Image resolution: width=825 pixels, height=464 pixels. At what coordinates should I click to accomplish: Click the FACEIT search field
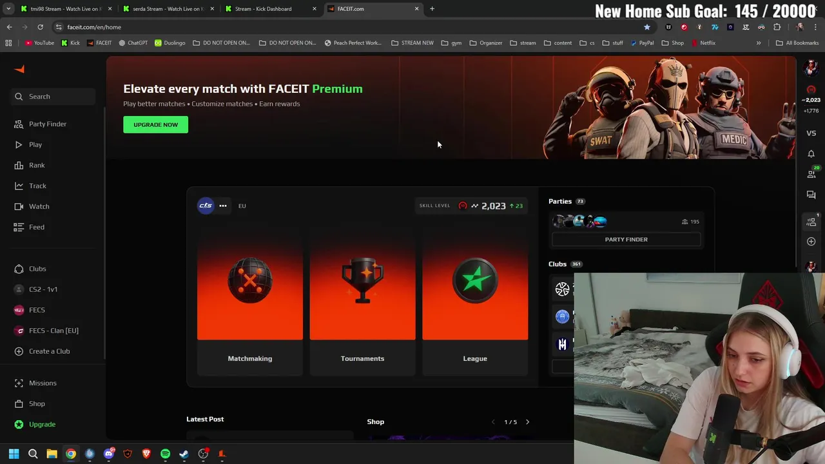pos(53,97)
